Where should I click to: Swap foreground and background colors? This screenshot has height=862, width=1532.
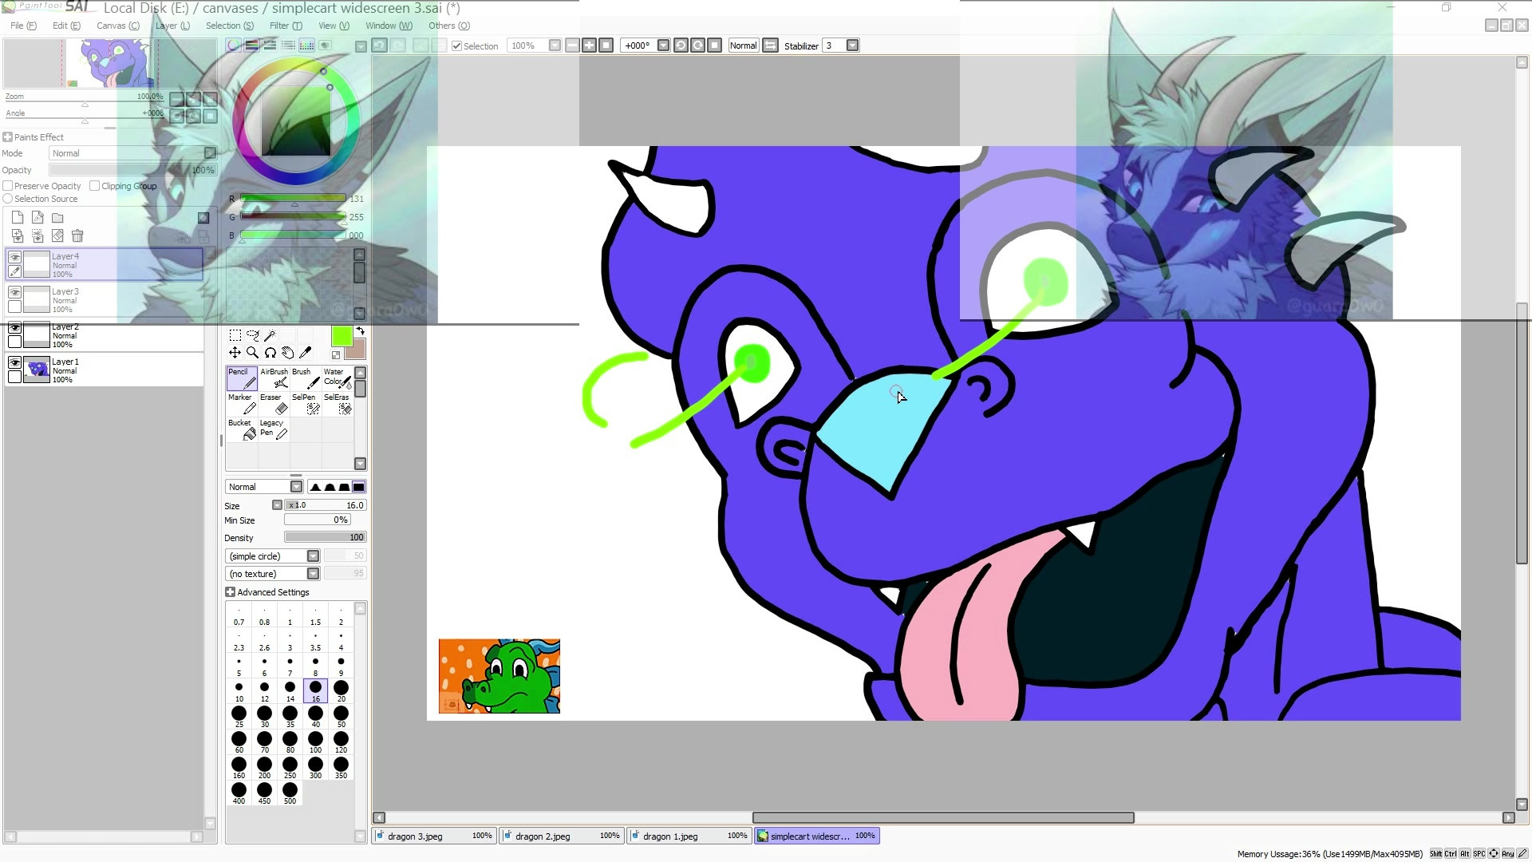coord(360,330)
